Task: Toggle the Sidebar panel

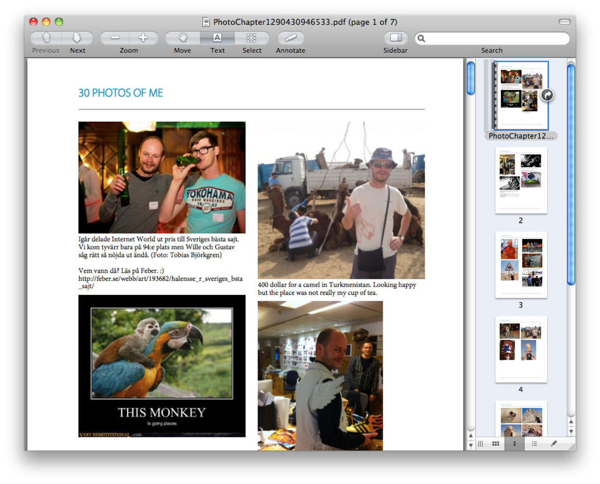Action: tap(396, 38)
